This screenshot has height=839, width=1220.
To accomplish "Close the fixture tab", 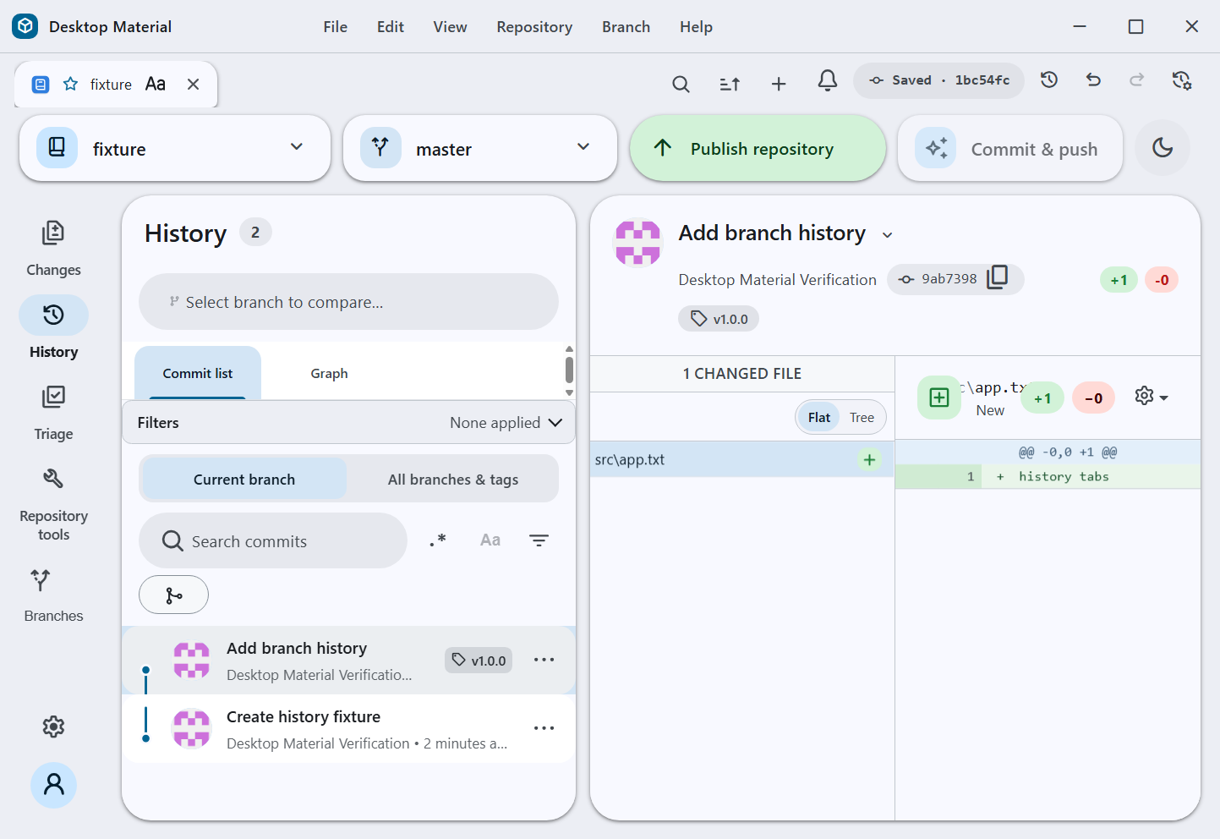I will coord(193,84).
